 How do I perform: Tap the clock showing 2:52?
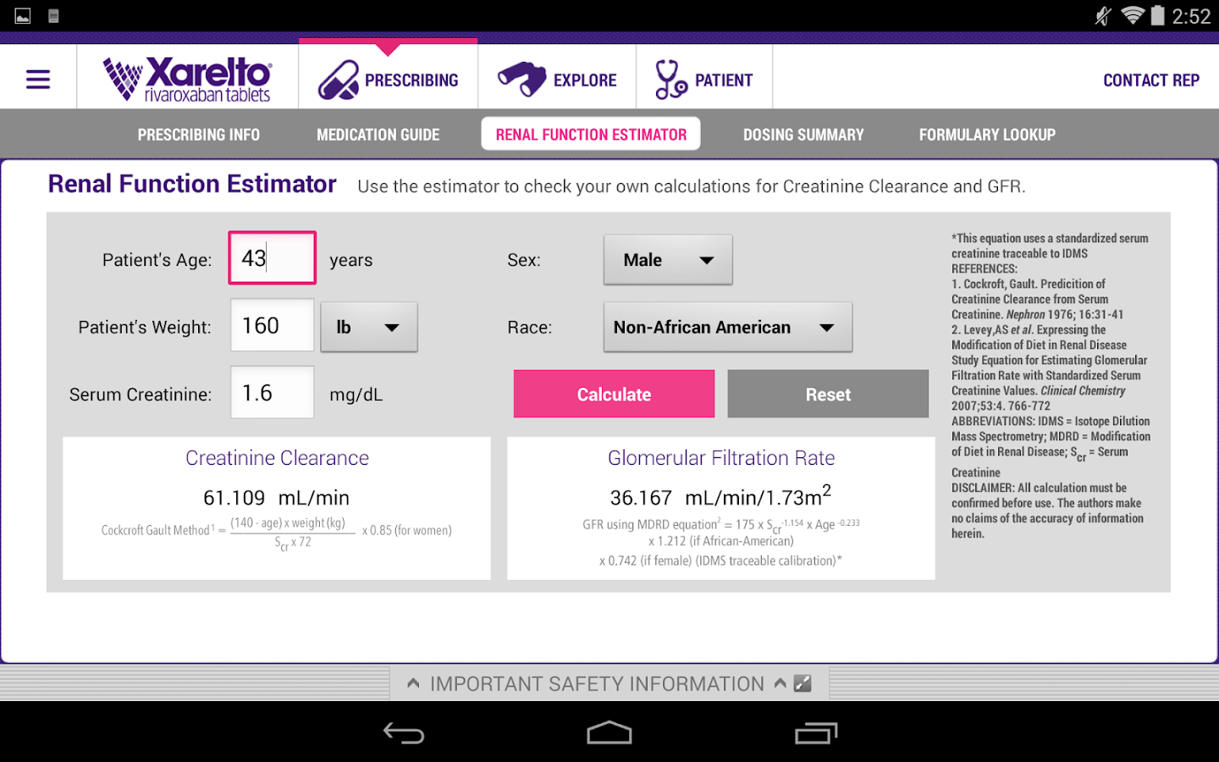1191,16
